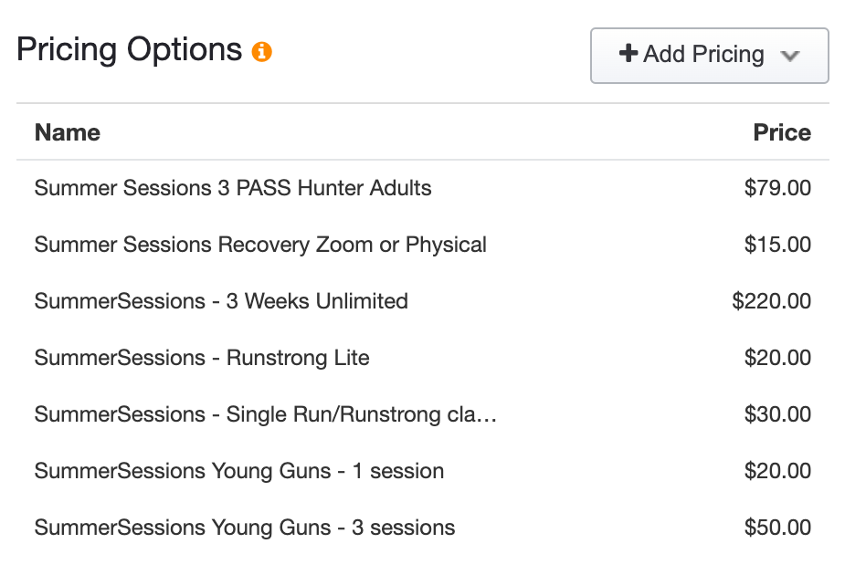Image resolution: width=866 pixels, height=575 pixels.
Task: Expand the Add Pricing dropdown chevron
Action: [x=790, y=56]
